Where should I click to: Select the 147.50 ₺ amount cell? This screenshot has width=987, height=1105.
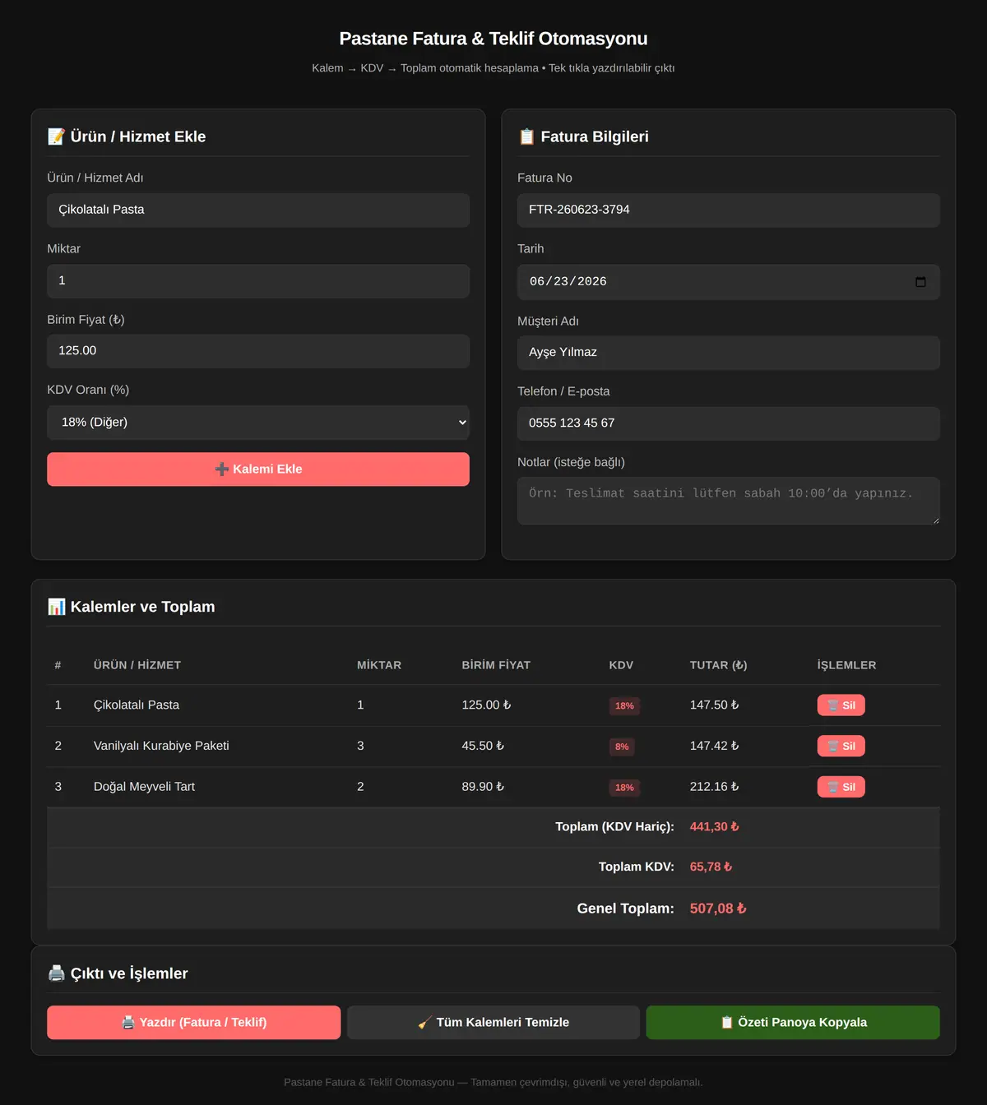coord(714,705)
